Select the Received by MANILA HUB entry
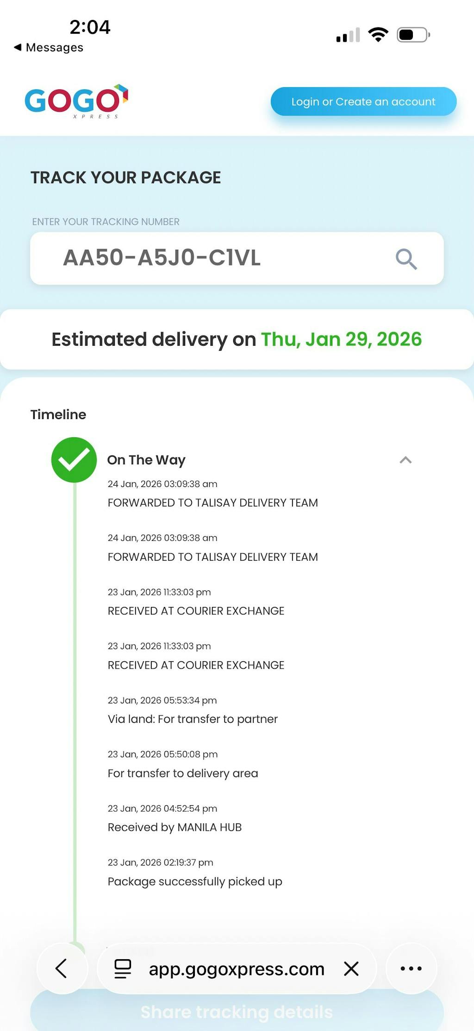The height and width of the screenshot is (1031, 474). (175, 827)
